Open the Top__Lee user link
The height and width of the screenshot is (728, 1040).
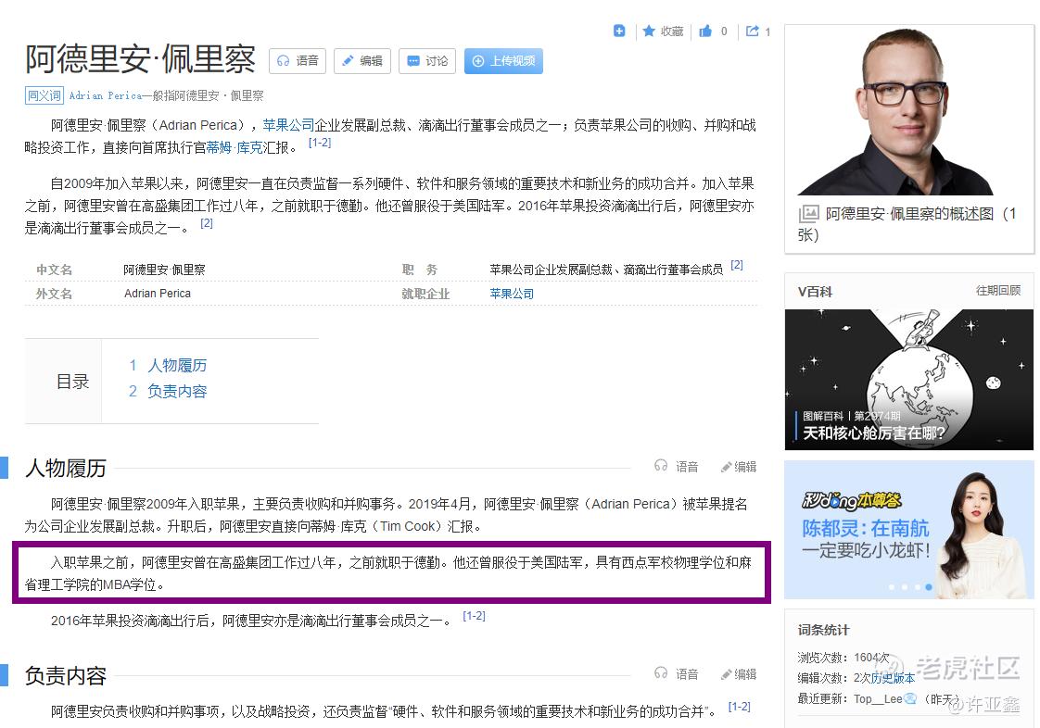click(x=878, y=699)
